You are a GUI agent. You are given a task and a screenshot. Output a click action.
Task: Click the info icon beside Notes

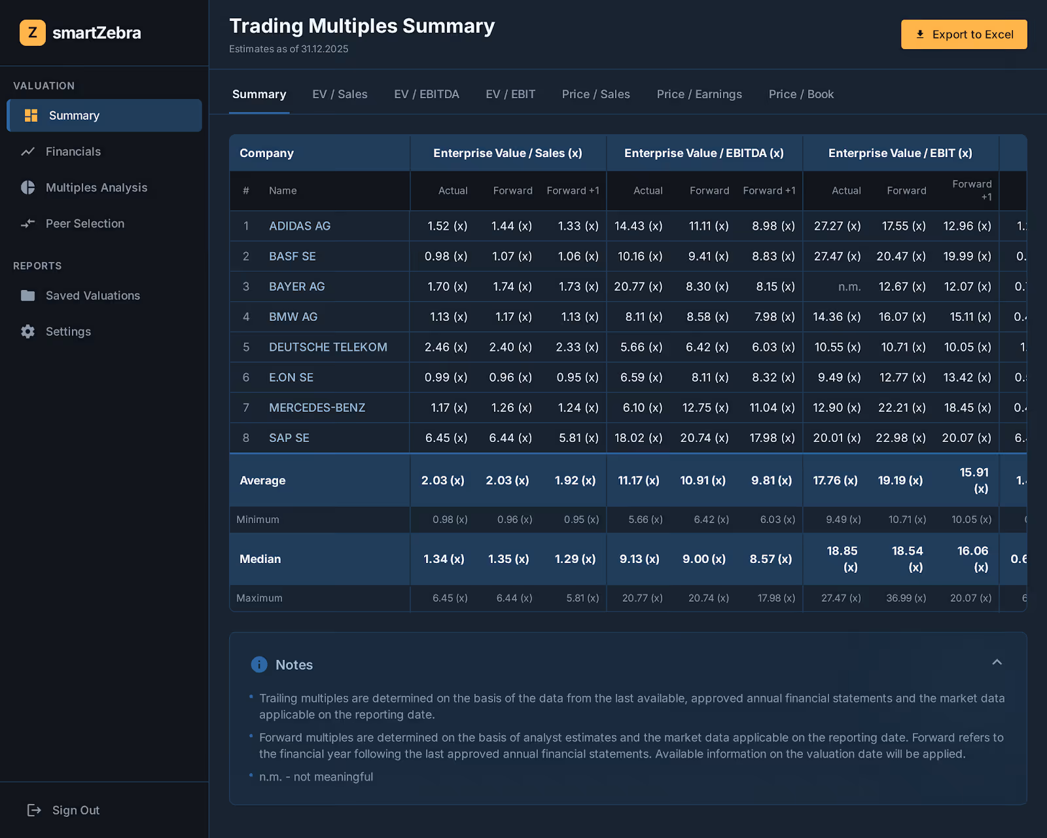click(x=259, y=664)
